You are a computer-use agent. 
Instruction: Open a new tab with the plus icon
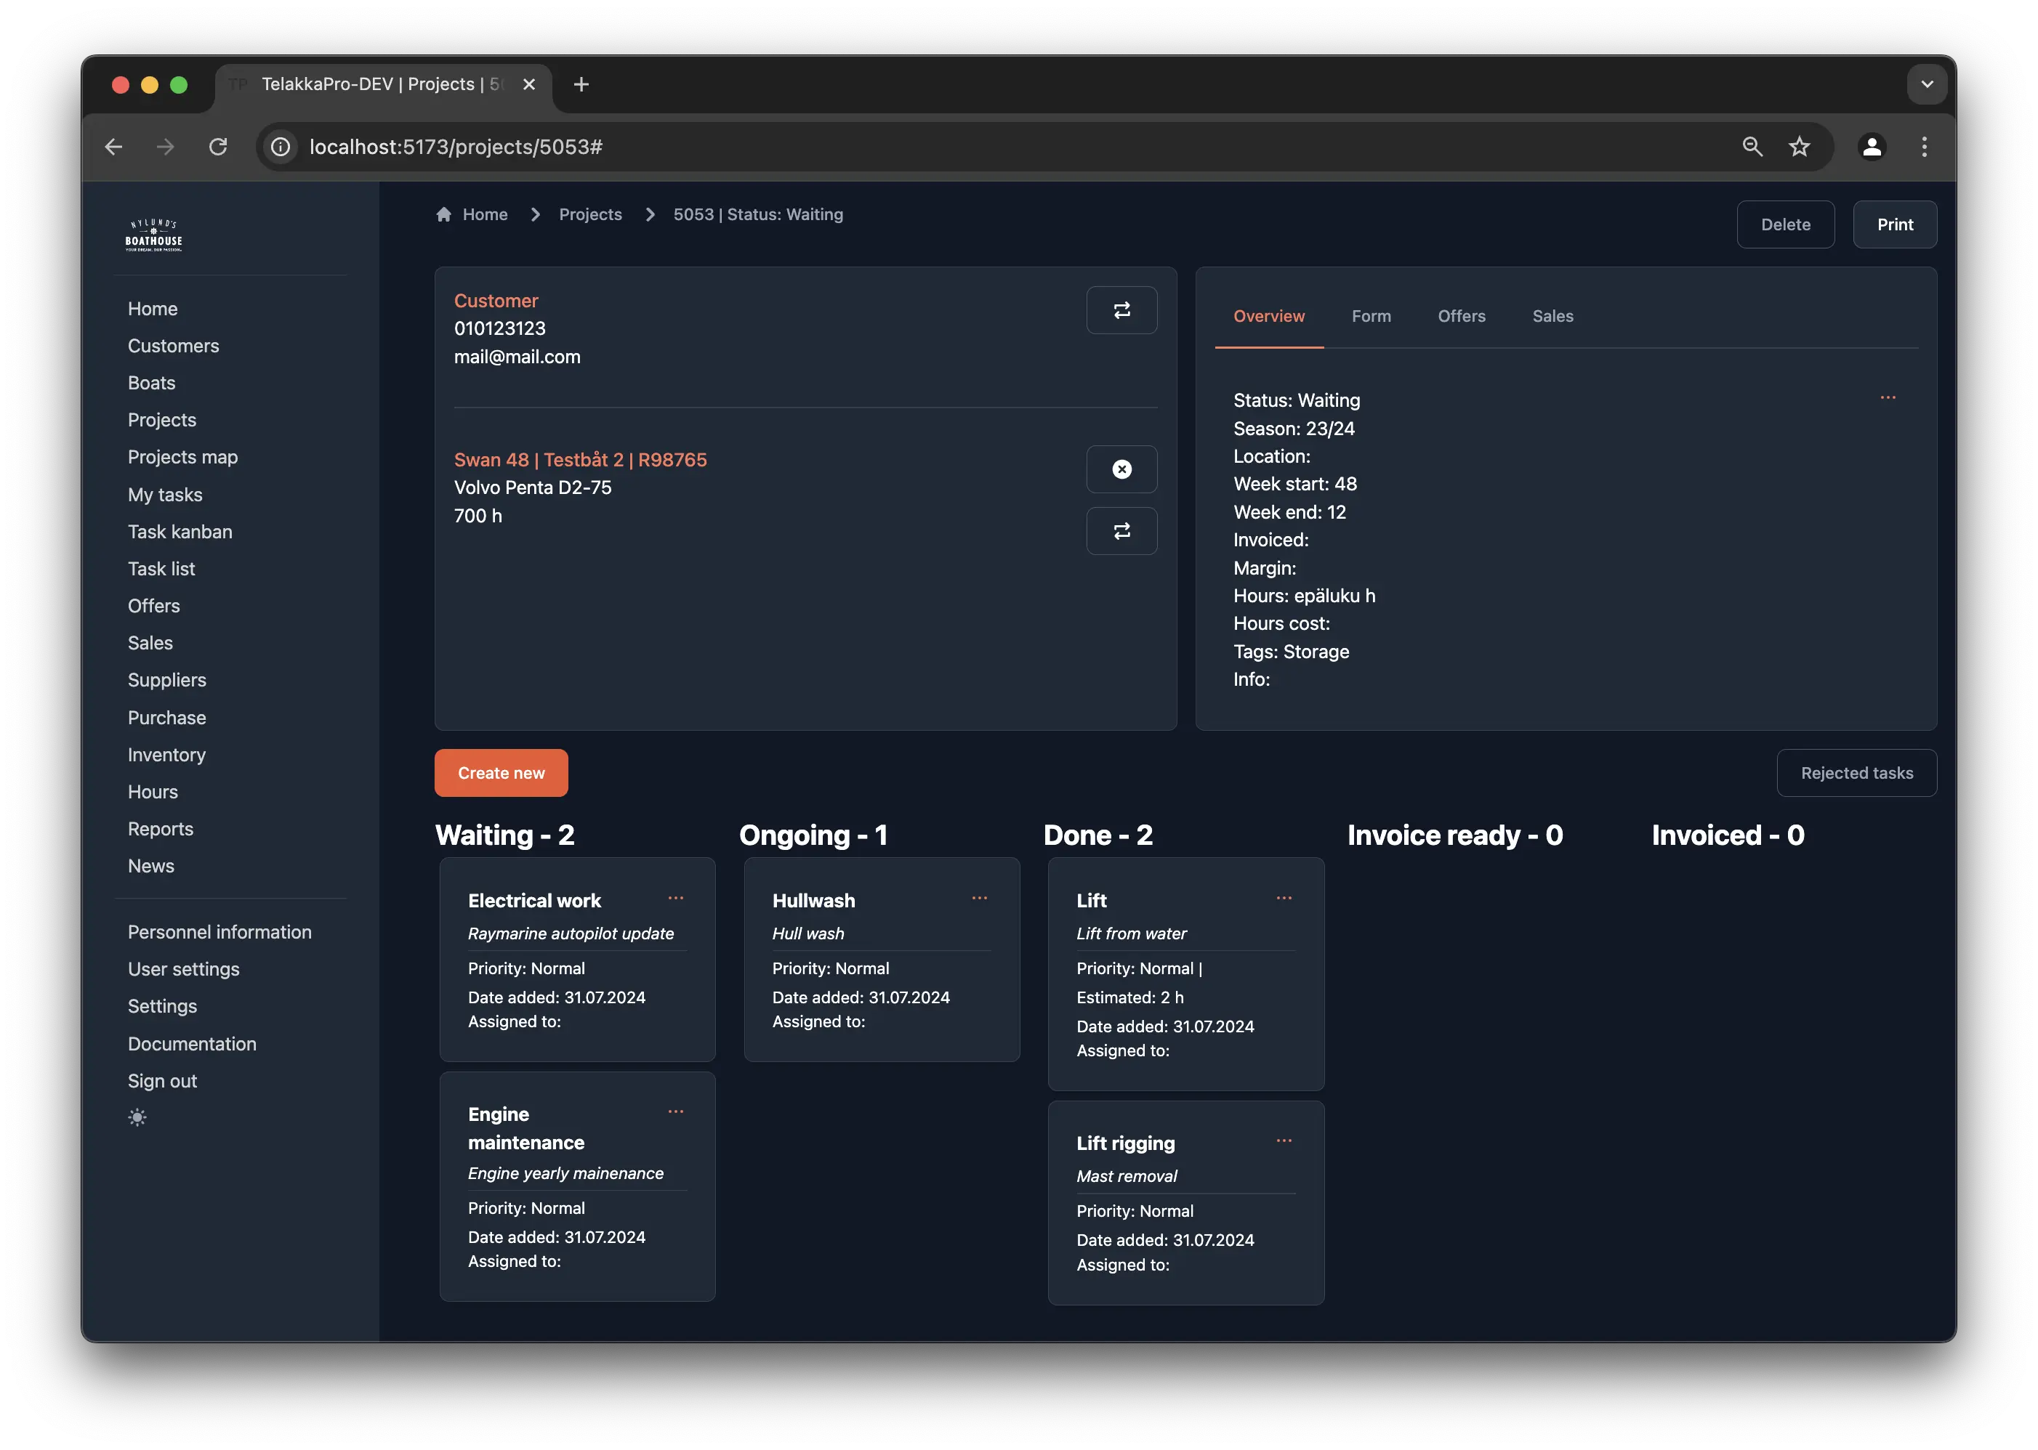tap(581, 84)
